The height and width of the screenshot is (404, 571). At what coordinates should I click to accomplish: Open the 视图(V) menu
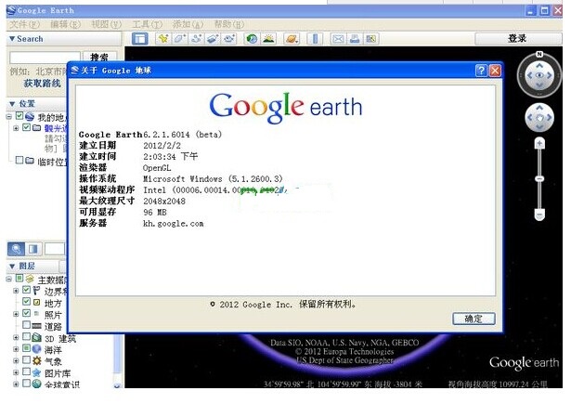pyautogui.click(x=107, y=24)
